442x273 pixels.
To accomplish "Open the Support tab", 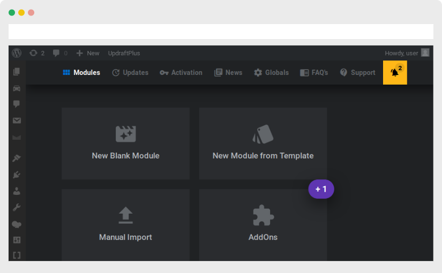I will click(x=357, y=72).
